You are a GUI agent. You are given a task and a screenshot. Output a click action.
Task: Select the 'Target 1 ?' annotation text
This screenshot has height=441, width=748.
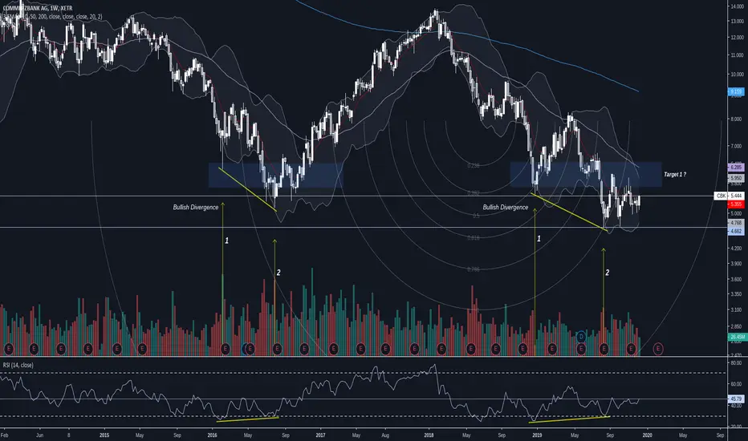tap(674, 175)
